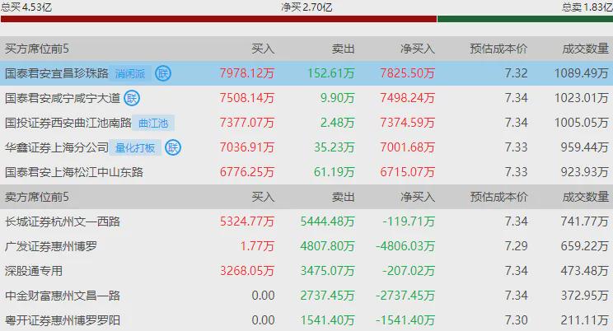
Task: Click volume value 1005.05万
Action: point(582,123)
